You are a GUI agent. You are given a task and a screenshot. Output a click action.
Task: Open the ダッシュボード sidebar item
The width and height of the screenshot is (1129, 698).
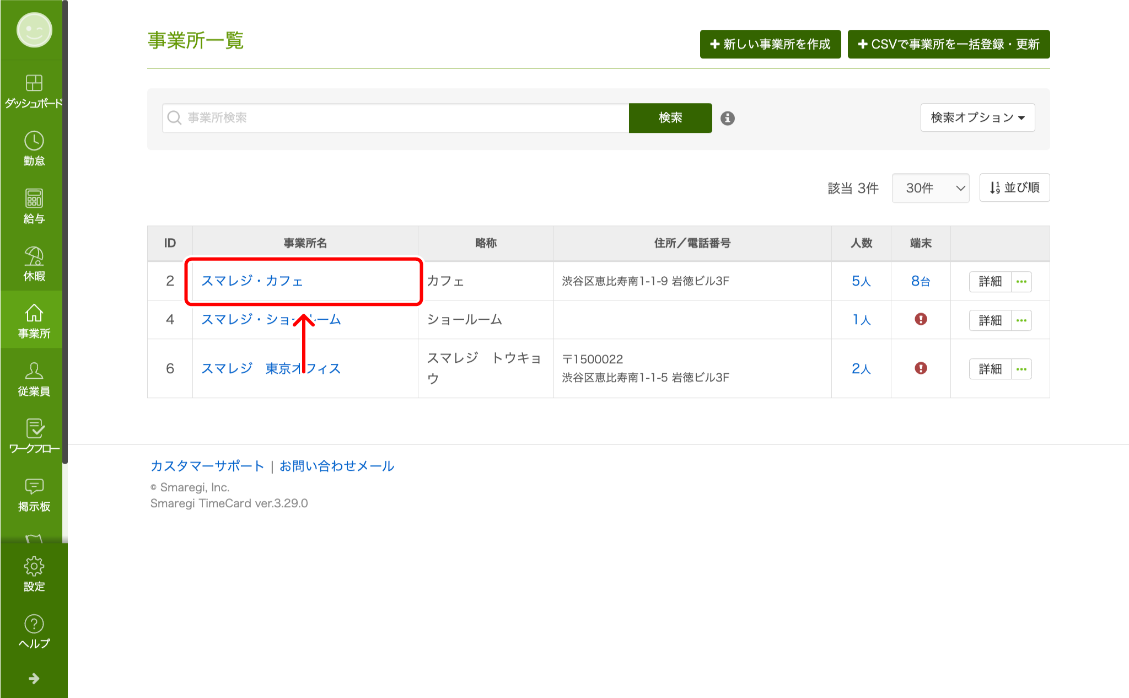pyautogui.click(x=34, y=91)
